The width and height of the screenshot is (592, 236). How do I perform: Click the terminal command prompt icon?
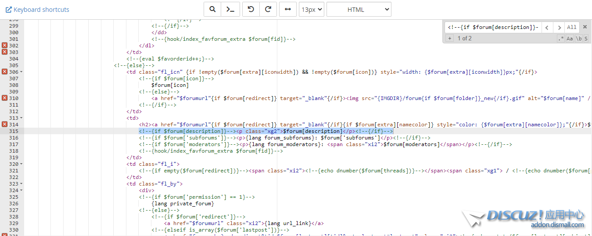(x=230, y=9)
